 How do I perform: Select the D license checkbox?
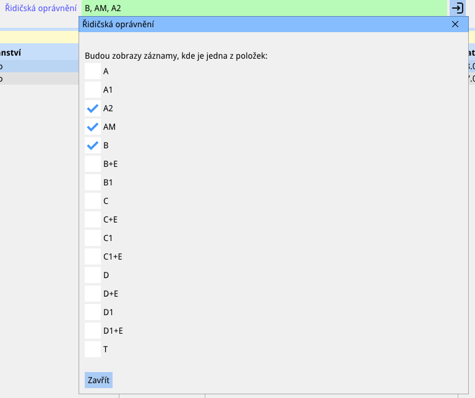pos(93,275)
